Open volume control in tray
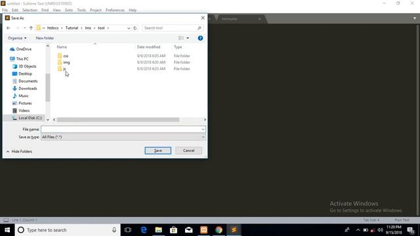Screen dimensions: 420x236 (x=380, y=230)
